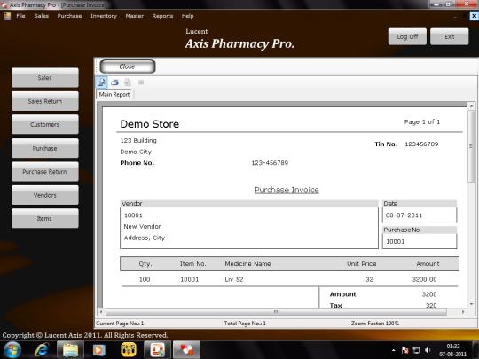Image resolution: width=479 pixels, height=359 pixels.
Task: Click the phone number '123-456789'
Action: coord(270,163)
